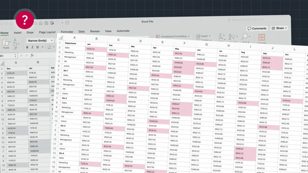Switch to Page Layout tab
This screenshot has width=308, height=173.
(47, 32)
